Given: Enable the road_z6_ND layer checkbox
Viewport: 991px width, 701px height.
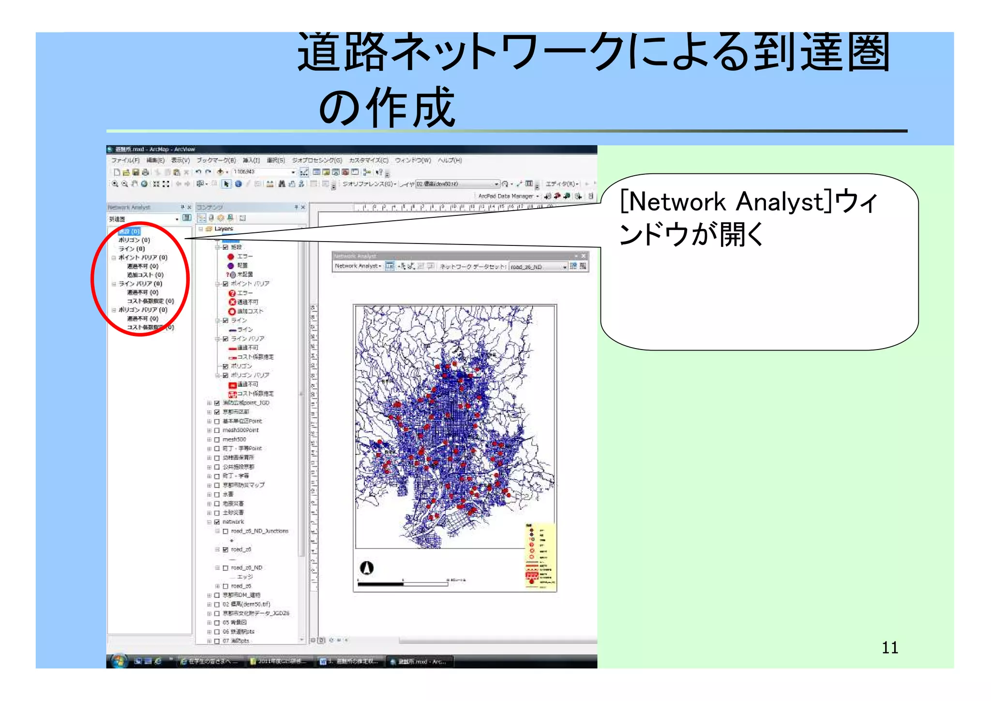Looking at the screenshot, I should 225,568.
